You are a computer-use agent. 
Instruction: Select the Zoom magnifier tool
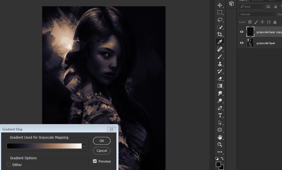[220, 145]
